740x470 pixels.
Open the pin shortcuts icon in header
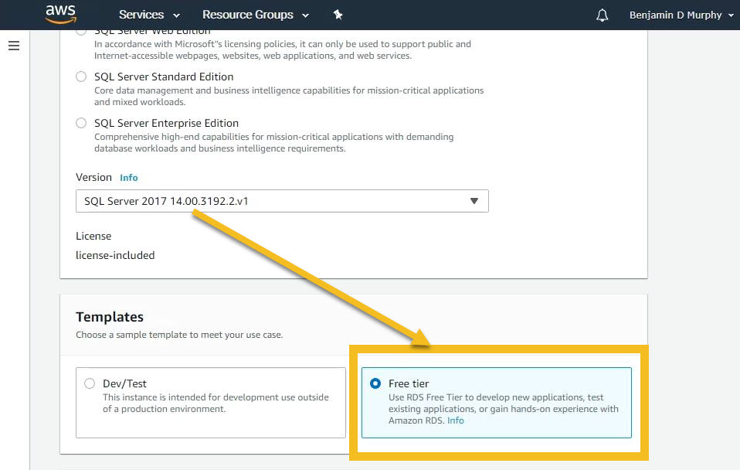coord(338,15)
